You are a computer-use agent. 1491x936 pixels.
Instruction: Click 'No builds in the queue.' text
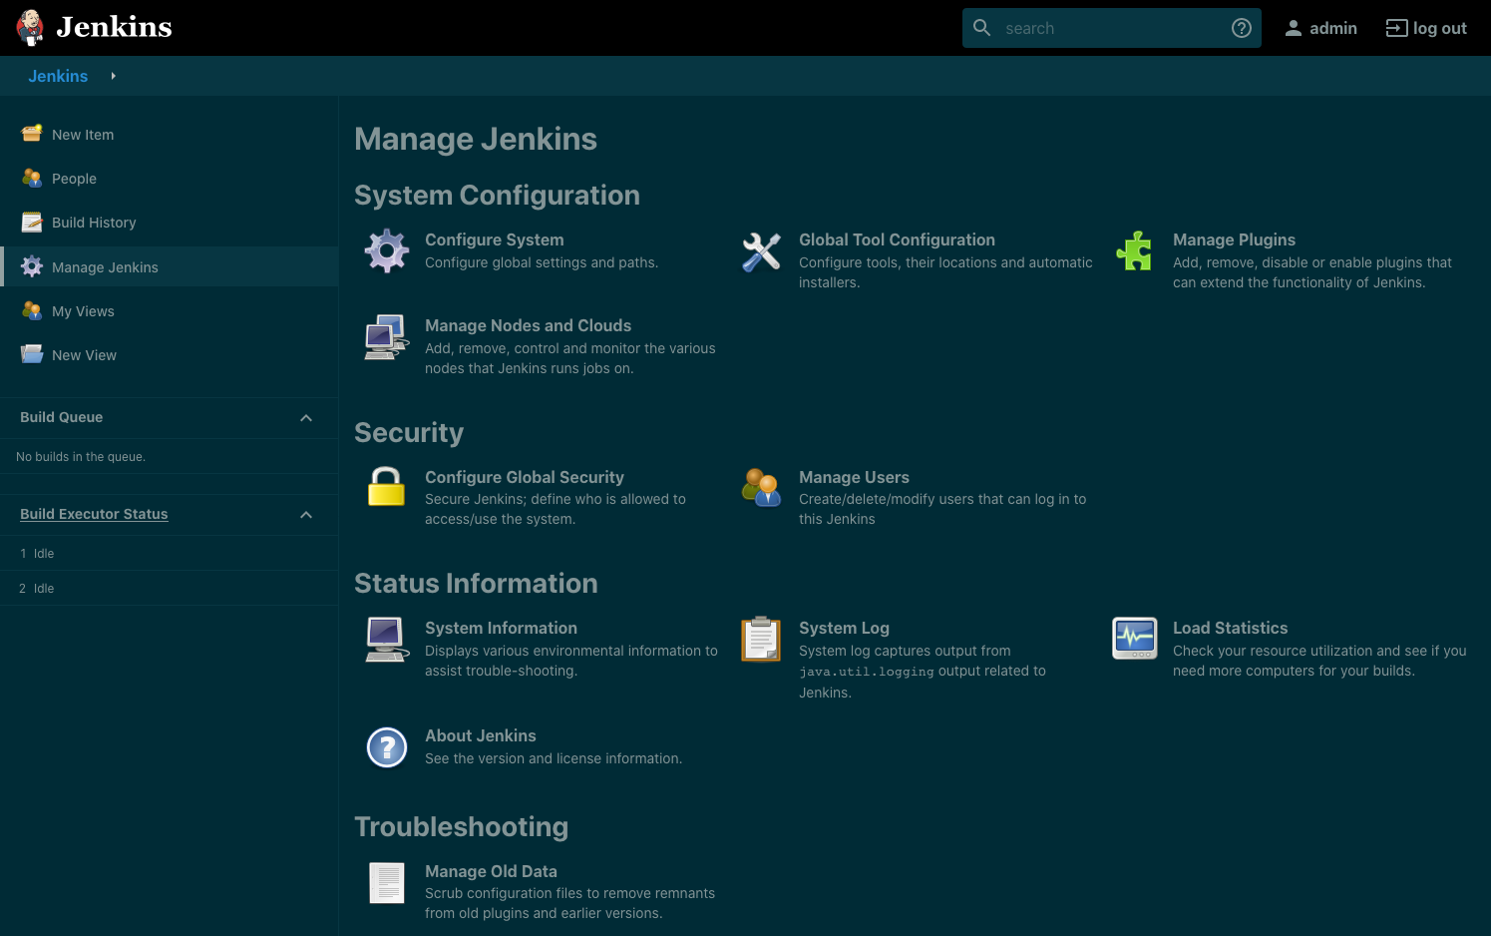tap(81, 457)
